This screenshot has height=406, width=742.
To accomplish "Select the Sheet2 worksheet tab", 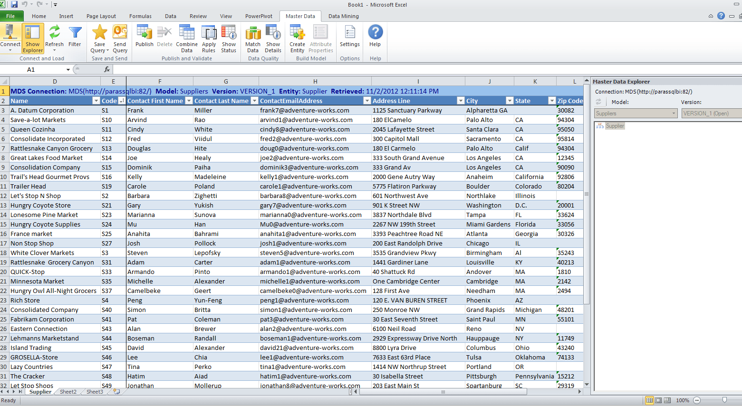I will pos(67,391).
